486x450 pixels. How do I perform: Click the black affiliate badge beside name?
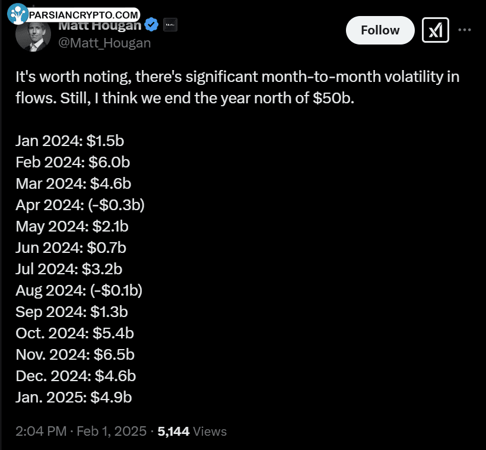pyautogui.click(x=170, y=25)
